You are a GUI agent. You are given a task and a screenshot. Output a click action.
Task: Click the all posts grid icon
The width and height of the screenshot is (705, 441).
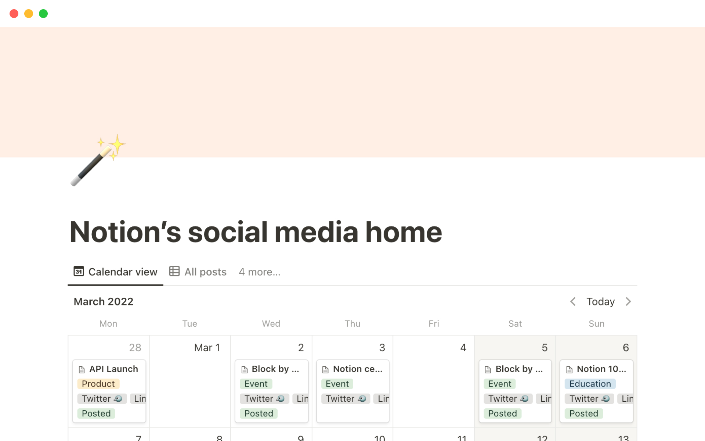[174, 272]
